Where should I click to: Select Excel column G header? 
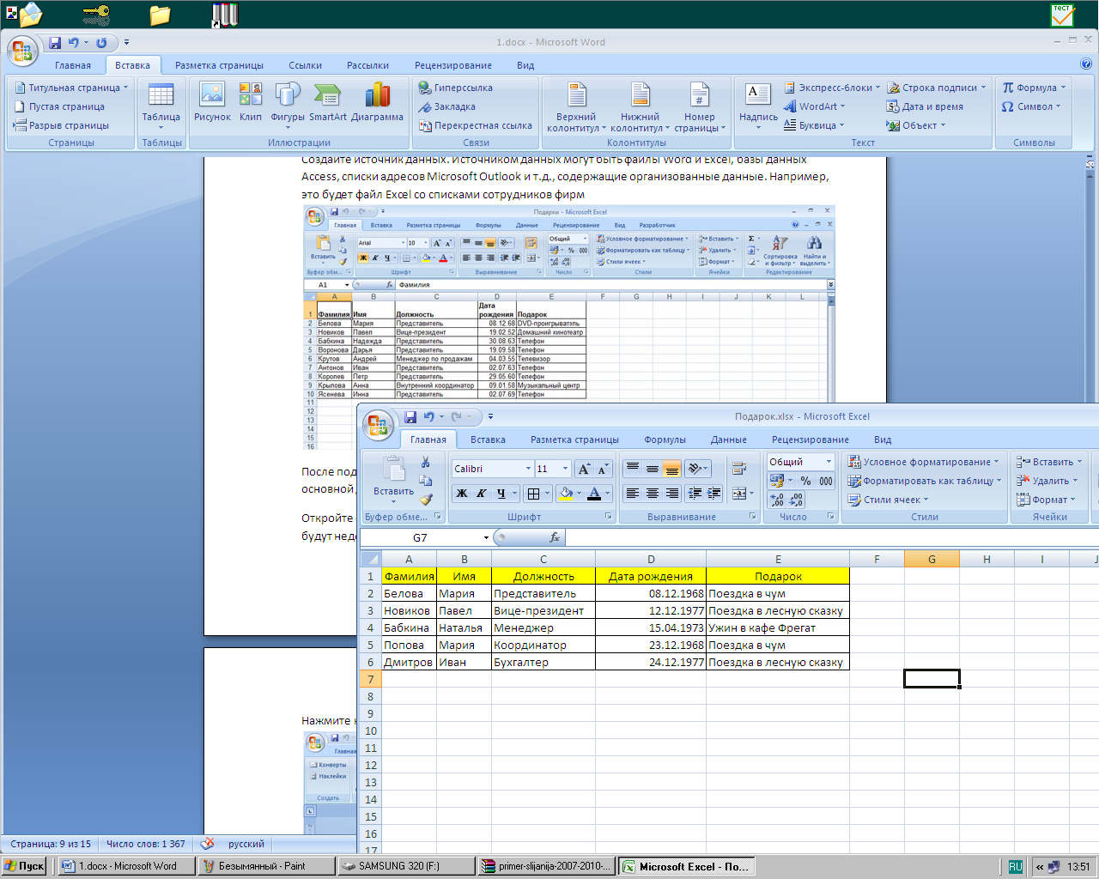(x=932, y=559)
